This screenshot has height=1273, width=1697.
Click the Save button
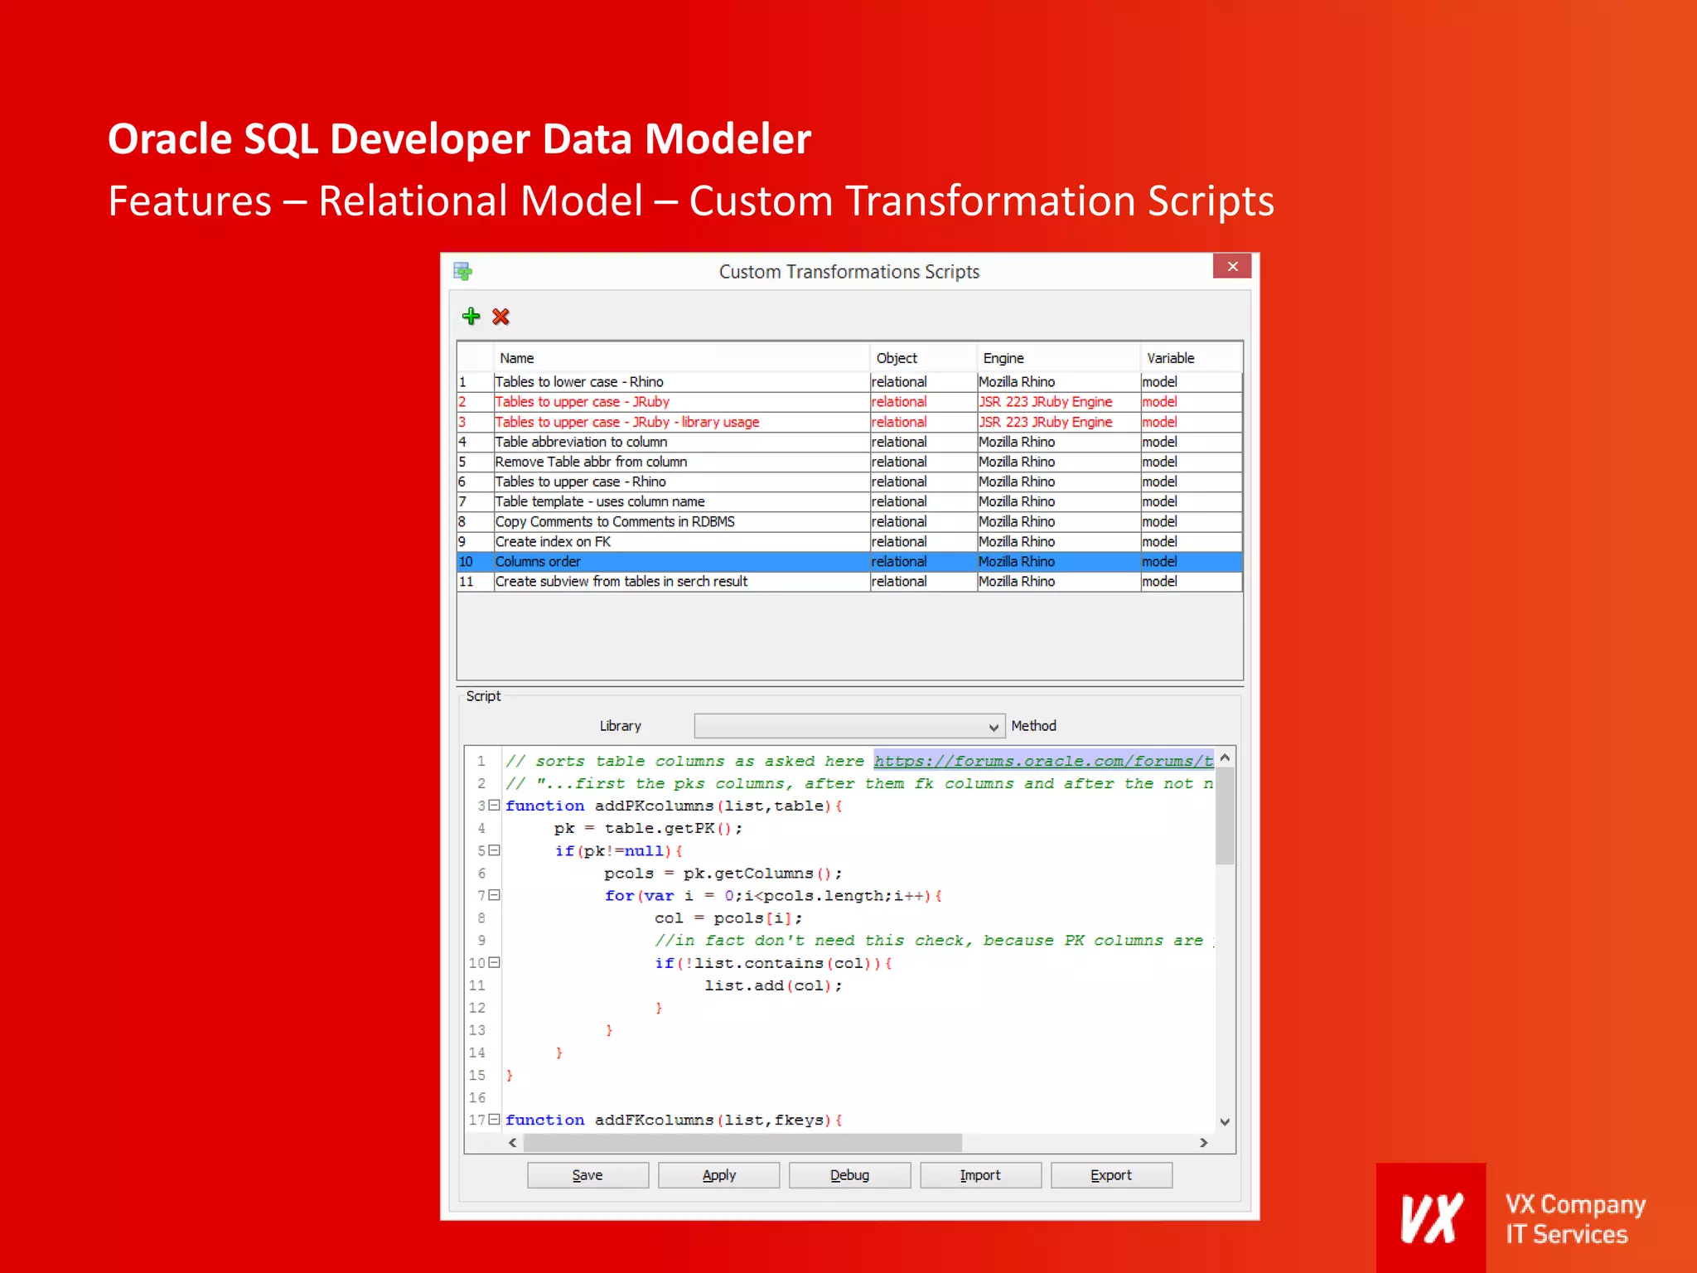pyautogui.click(x=587, y=1175)
